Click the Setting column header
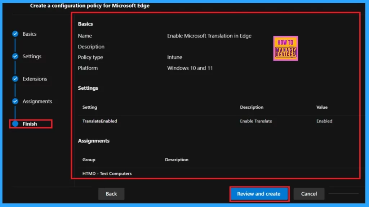Image resolution: width=369 pixels, height=207 pixels. (x=90, y=107)
